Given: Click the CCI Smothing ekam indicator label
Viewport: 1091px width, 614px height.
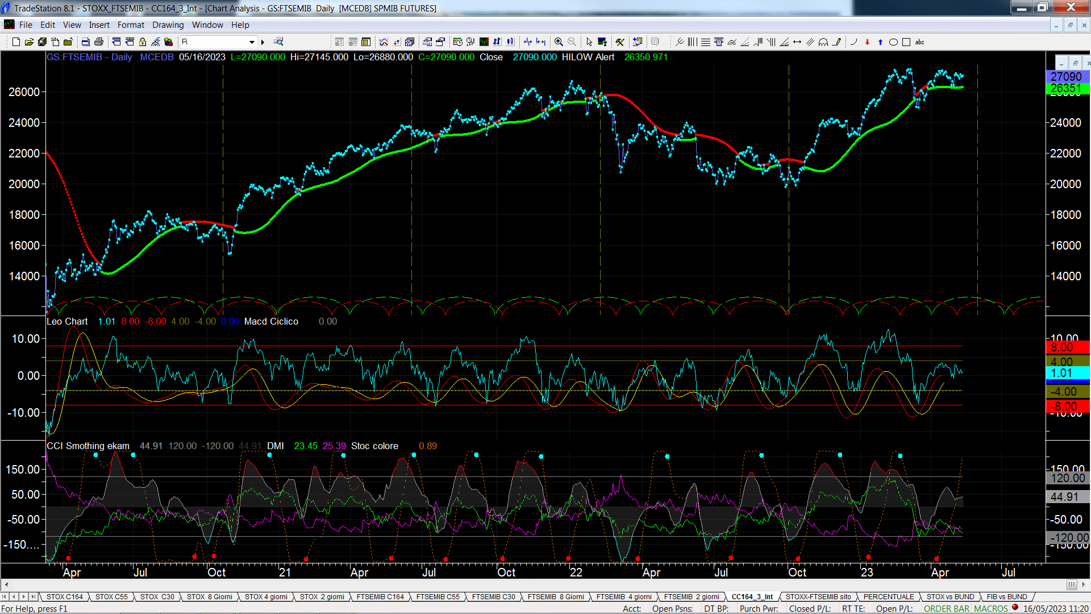Looking at the screenshot, I should (x=88, y=446).
